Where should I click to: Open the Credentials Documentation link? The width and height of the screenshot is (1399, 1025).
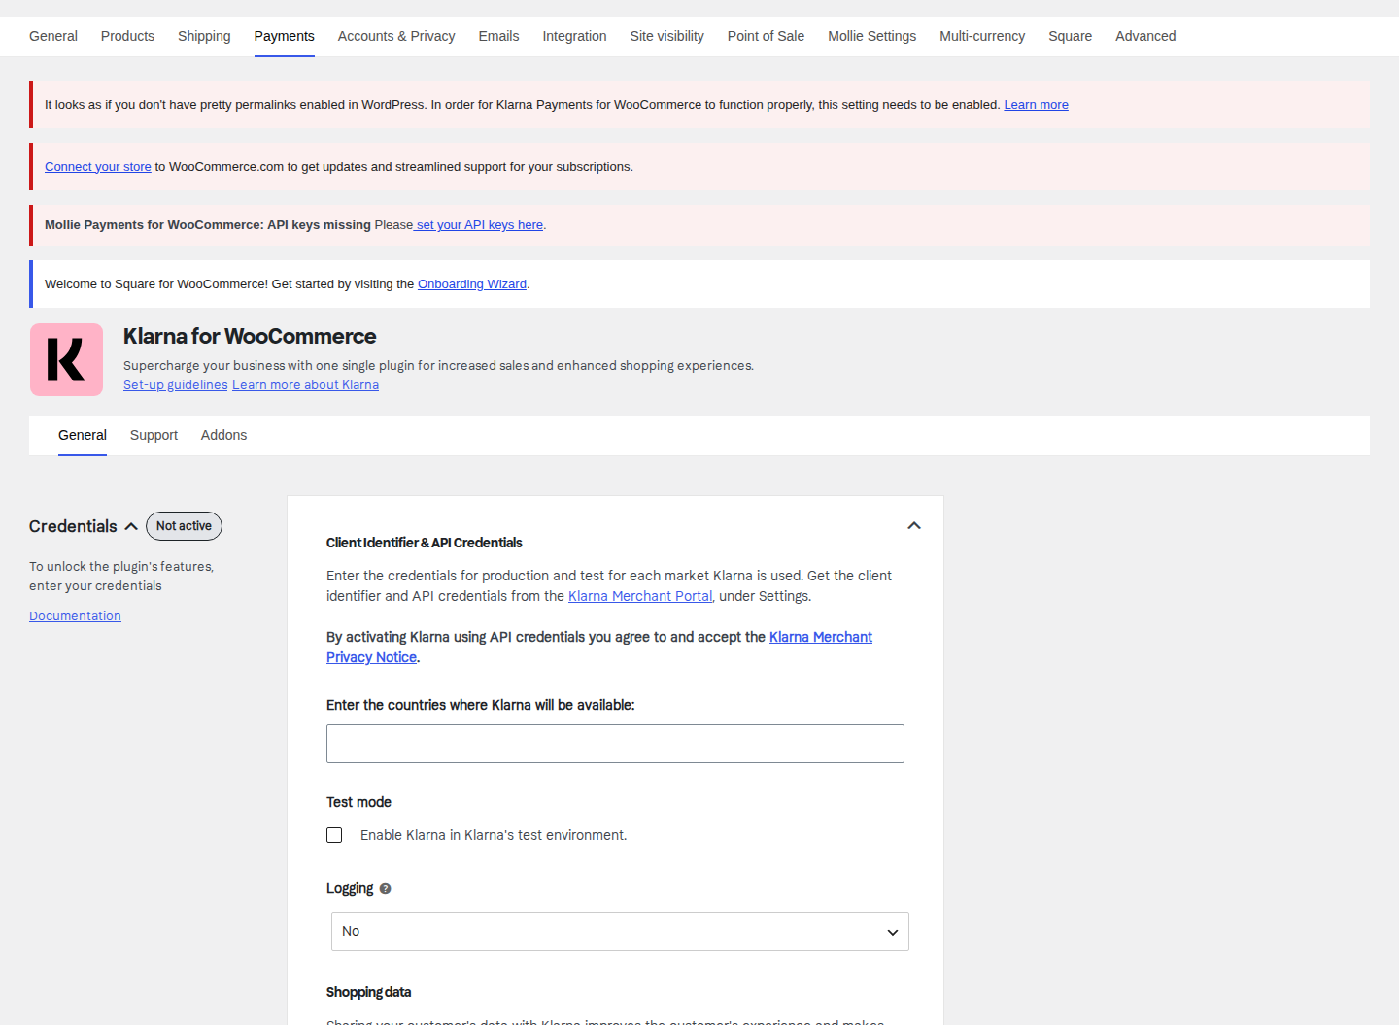pyautogui.click(x=75, y=616)
